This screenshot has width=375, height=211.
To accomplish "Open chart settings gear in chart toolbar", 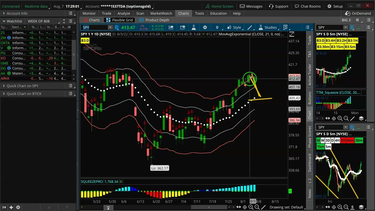I will tap(205, 27).
